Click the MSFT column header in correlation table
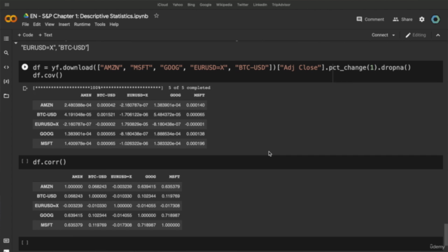This screenshot has height=252, width=448. tap(174, 177)
